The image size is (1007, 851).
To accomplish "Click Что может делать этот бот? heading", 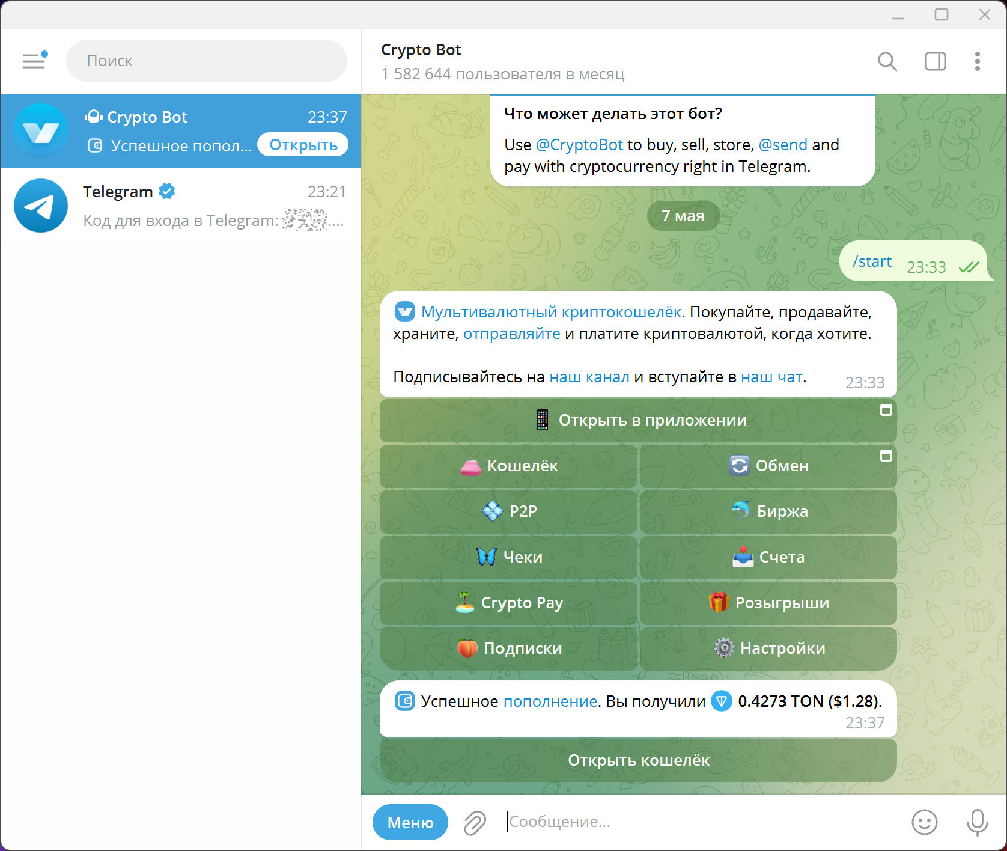I will click(x=613, y=114).
